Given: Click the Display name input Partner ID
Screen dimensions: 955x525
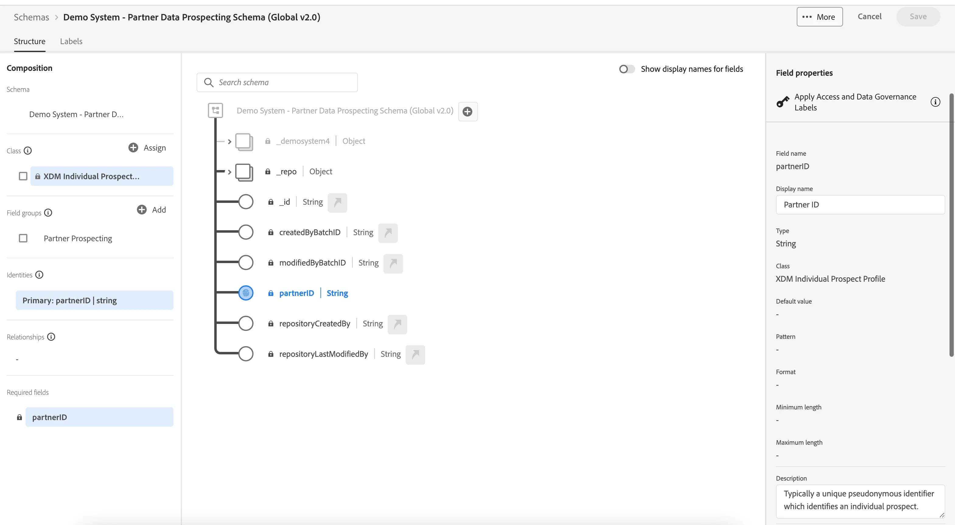Looking at the screenshot, I should pos(860,204).
